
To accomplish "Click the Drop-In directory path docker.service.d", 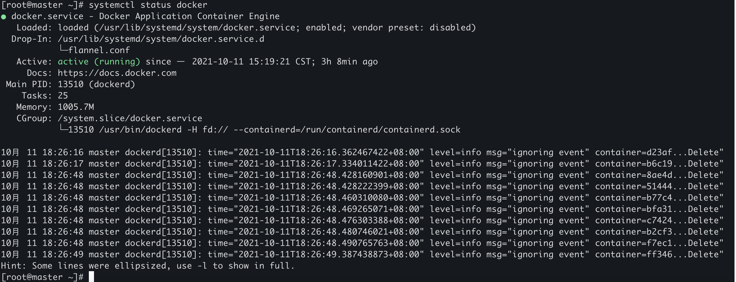I will [x=161, y=39].
